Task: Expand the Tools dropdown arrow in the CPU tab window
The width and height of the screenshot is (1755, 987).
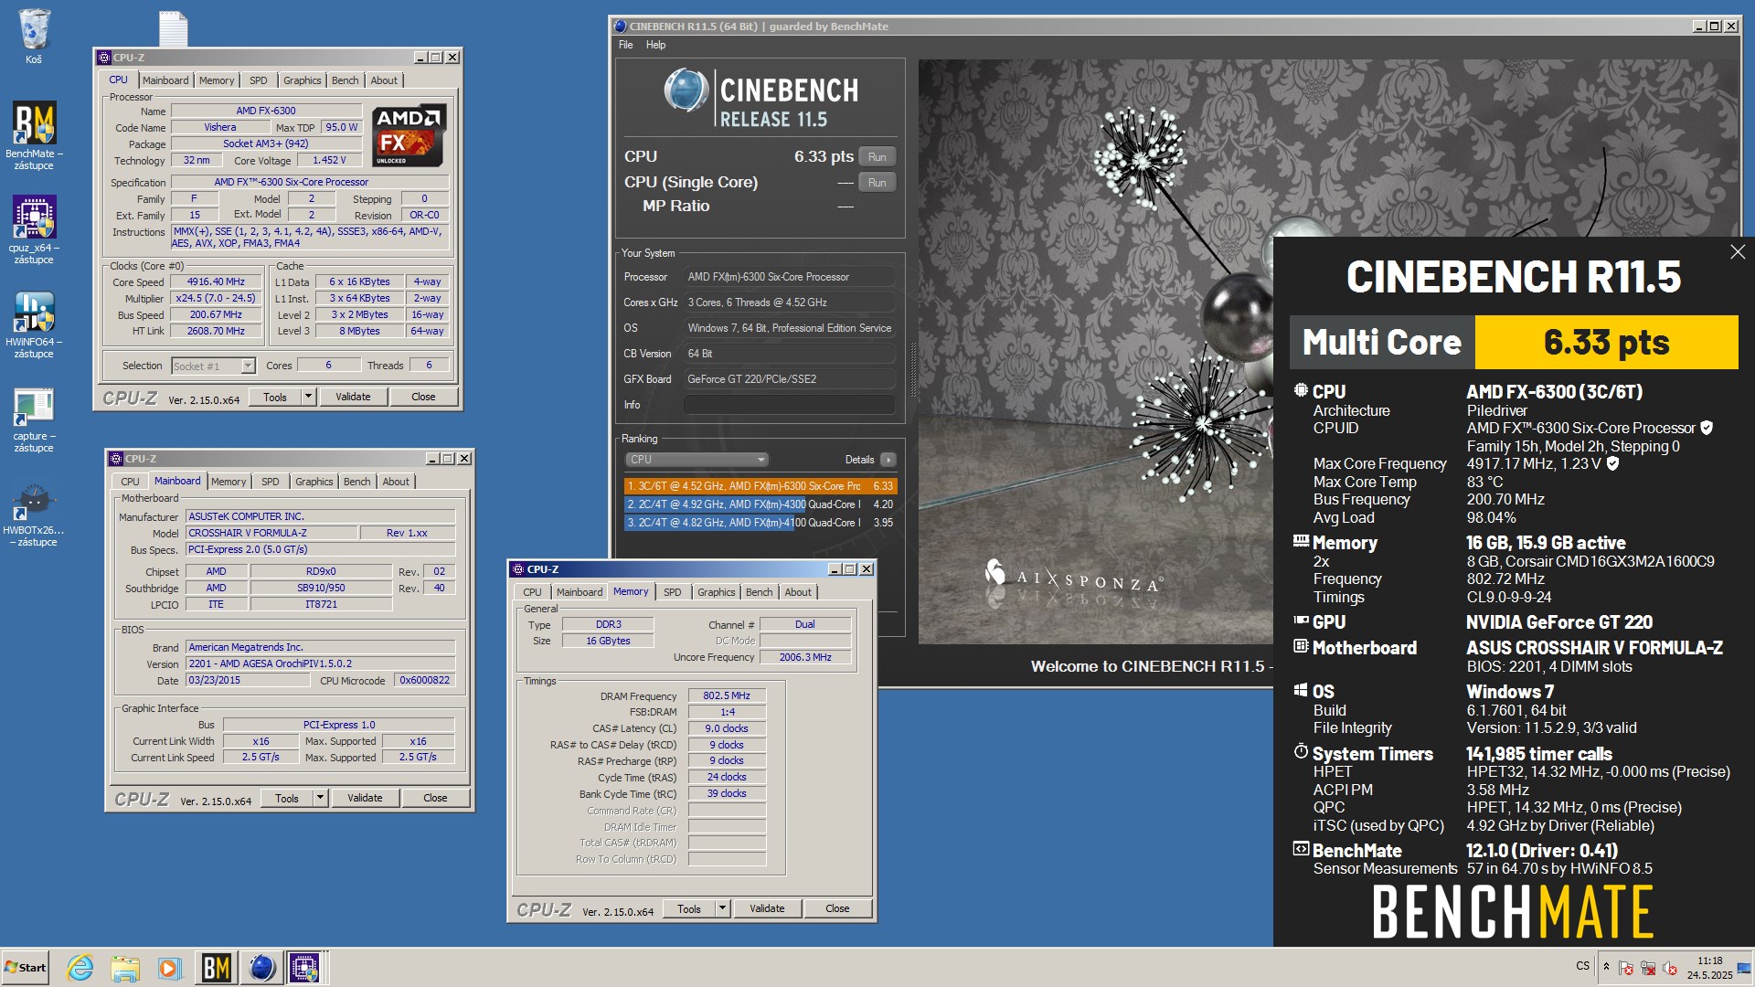Action: click(308, 397)
